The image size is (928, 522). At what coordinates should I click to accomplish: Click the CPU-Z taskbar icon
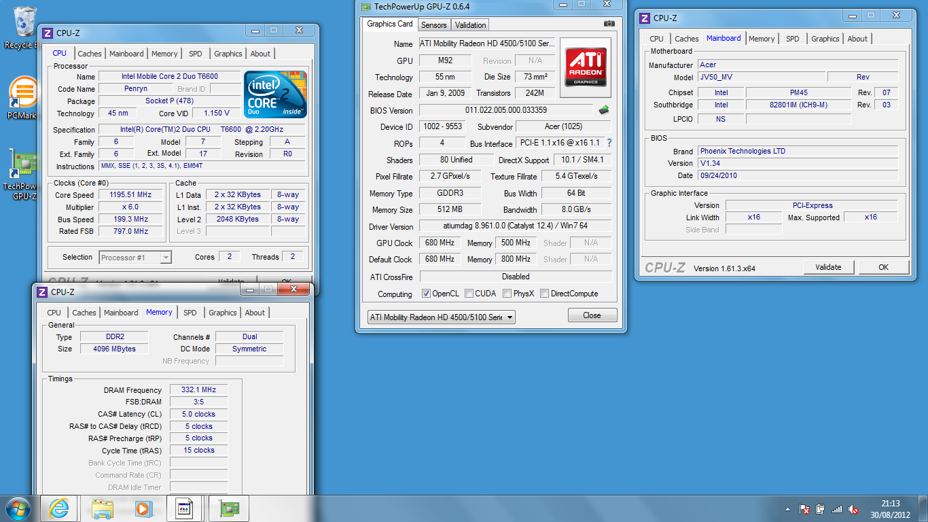pos(185,508)
